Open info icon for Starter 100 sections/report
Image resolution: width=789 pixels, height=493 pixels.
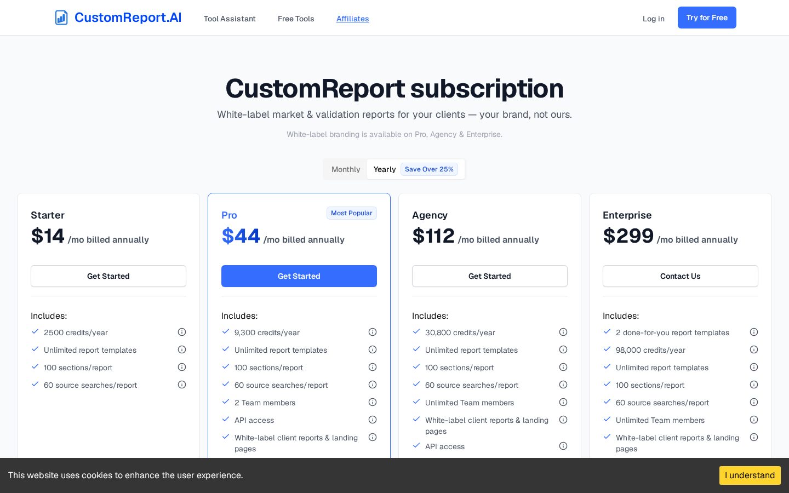coord(182,367)
